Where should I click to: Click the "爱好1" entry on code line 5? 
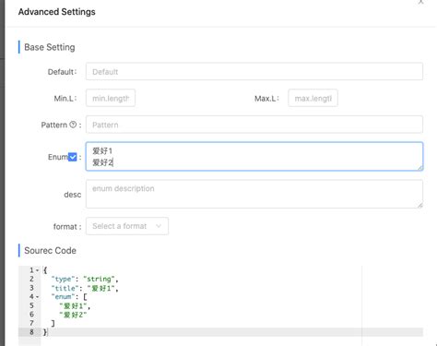point(73,305)
